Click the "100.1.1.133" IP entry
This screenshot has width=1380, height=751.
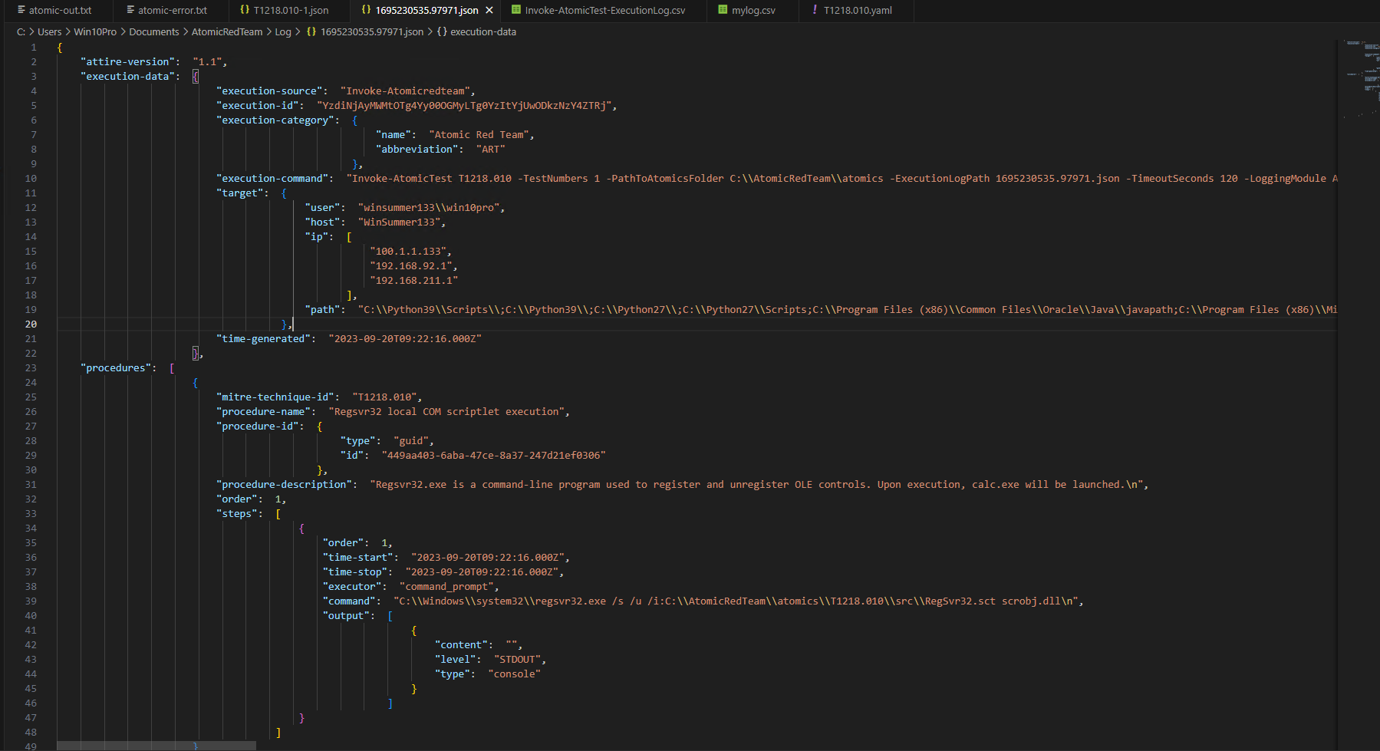point(409,251)
